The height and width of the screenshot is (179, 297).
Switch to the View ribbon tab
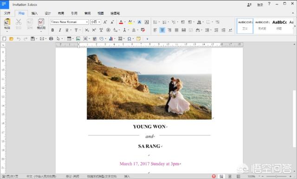coord(101,13)
